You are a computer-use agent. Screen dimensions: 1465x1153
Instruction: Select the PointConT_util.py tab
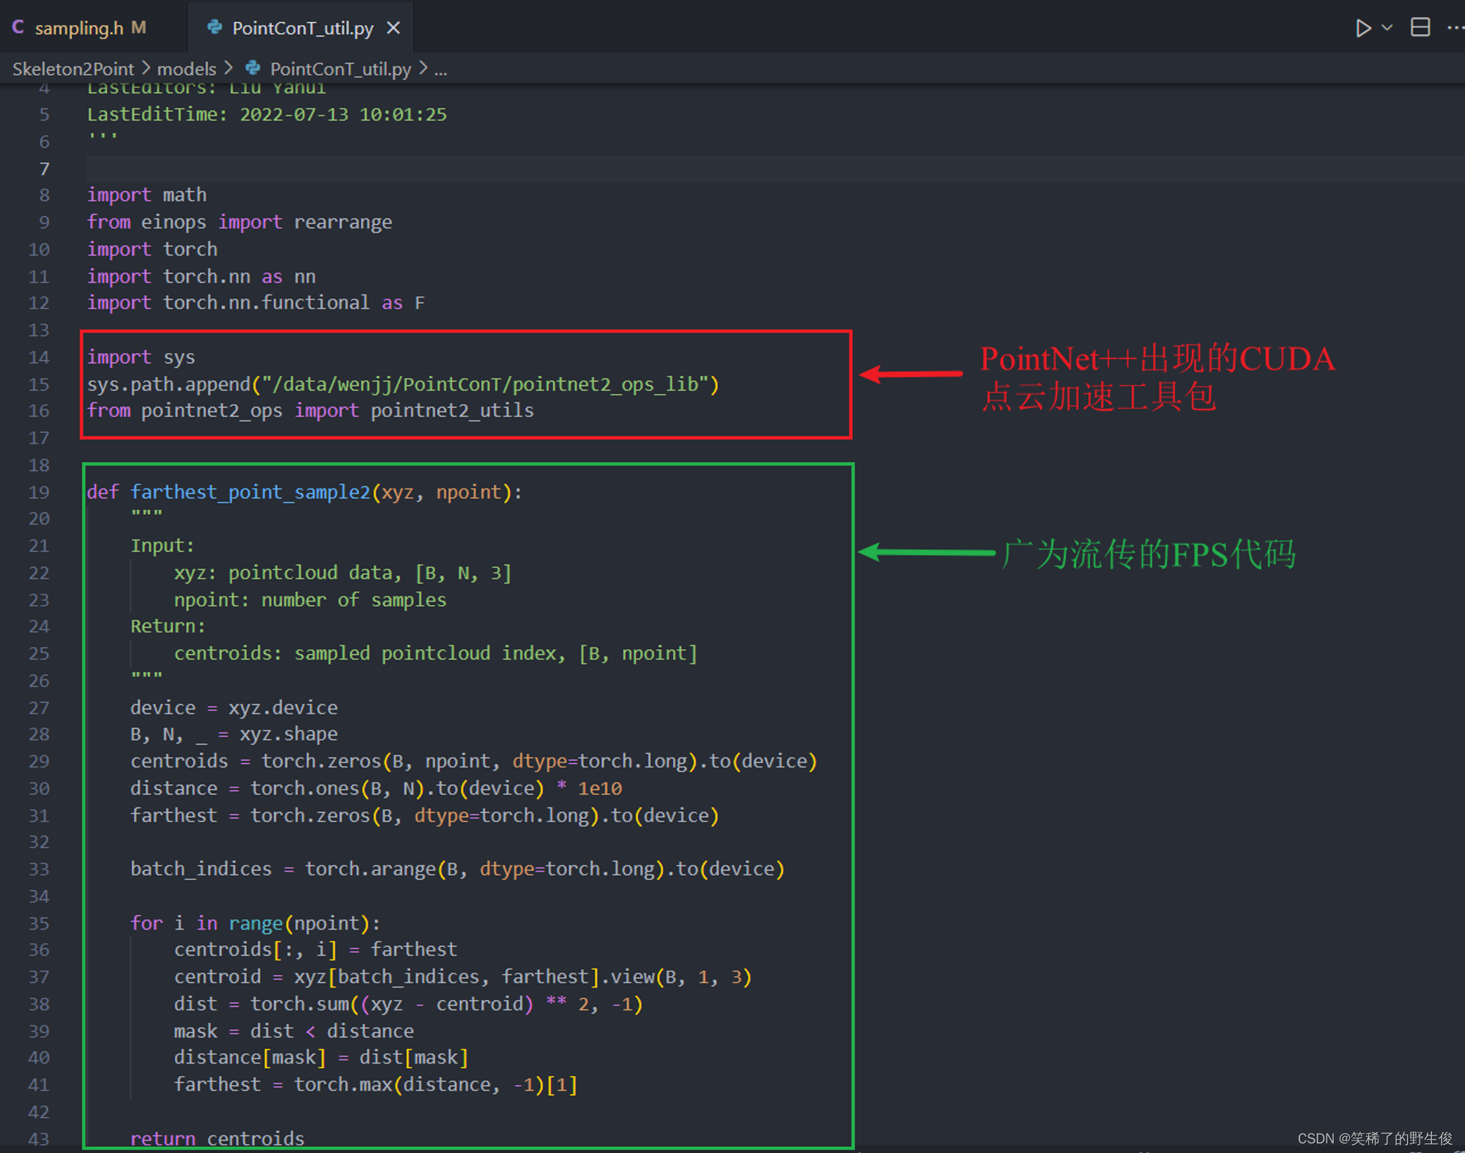pyautogui.click(x=300, y=28)
